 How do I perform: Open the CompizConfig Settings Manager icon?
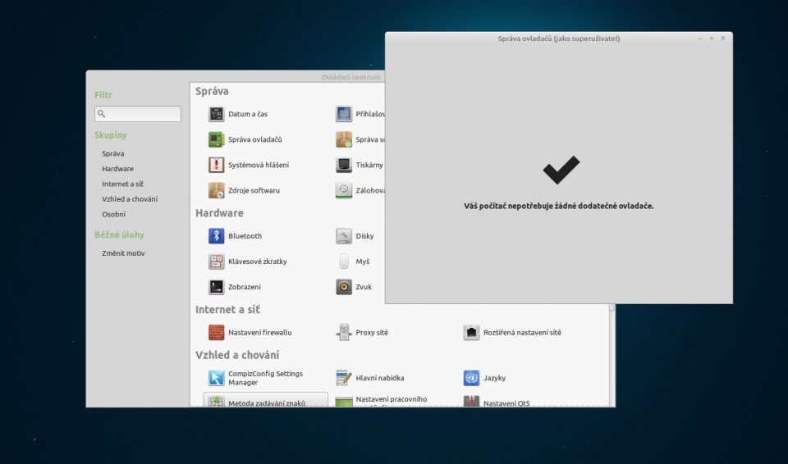coord(216,378)
